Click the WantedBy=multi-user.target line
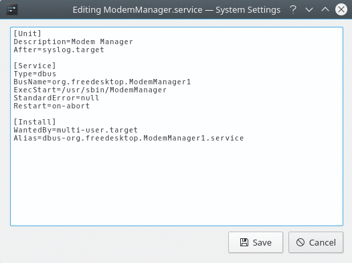Image resolution: width=352 pixels, height=263 pixels. tap(76, 130)
